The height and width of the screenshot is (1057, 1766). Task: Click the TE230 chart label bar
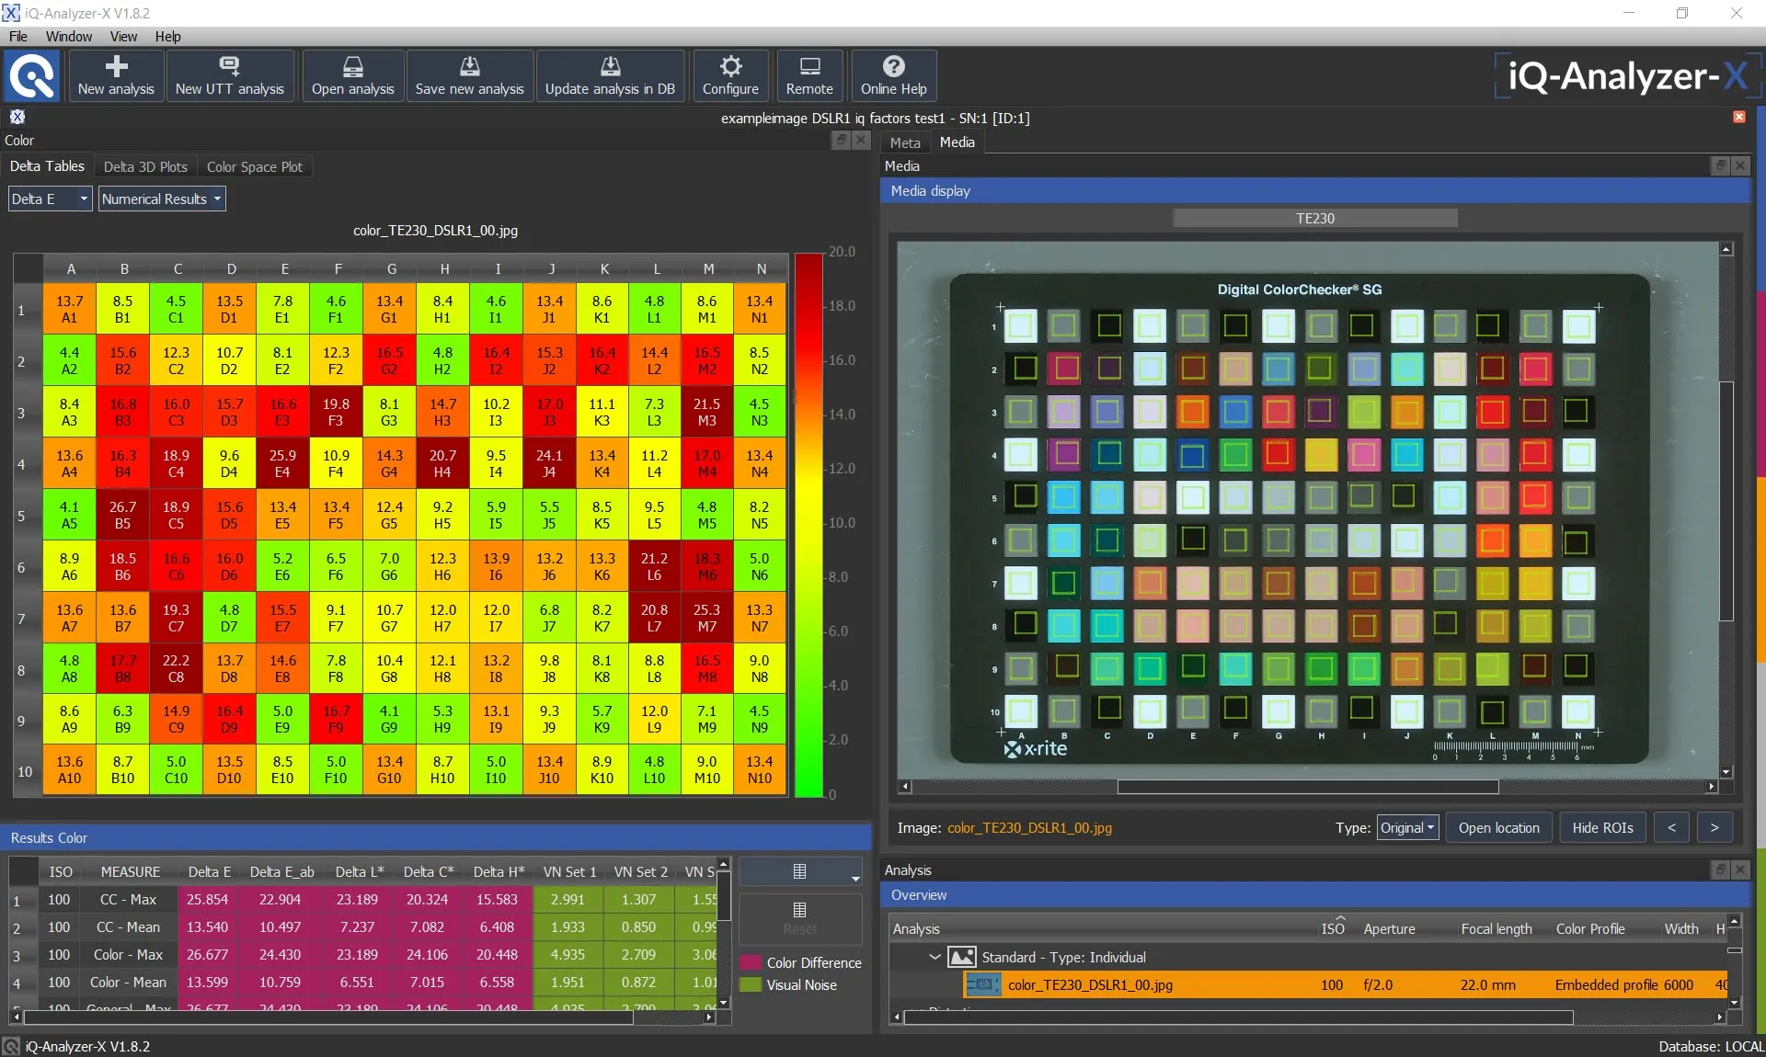(x=1315, y=218)
